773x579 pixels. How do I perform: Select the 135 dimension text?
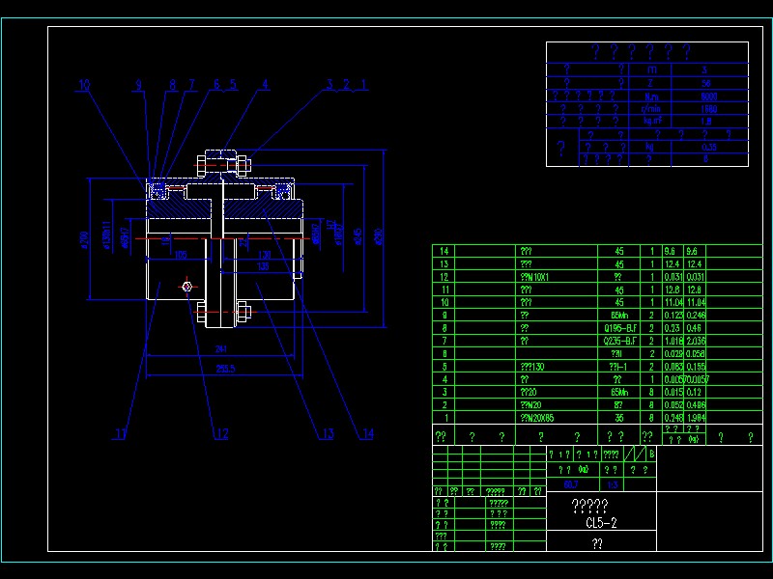[263, 266]
